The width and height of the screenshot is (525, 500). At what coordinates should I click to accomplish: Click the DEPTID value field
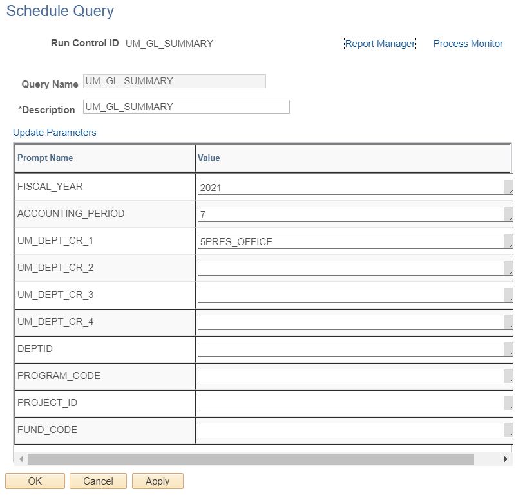[x=355, y=349]
